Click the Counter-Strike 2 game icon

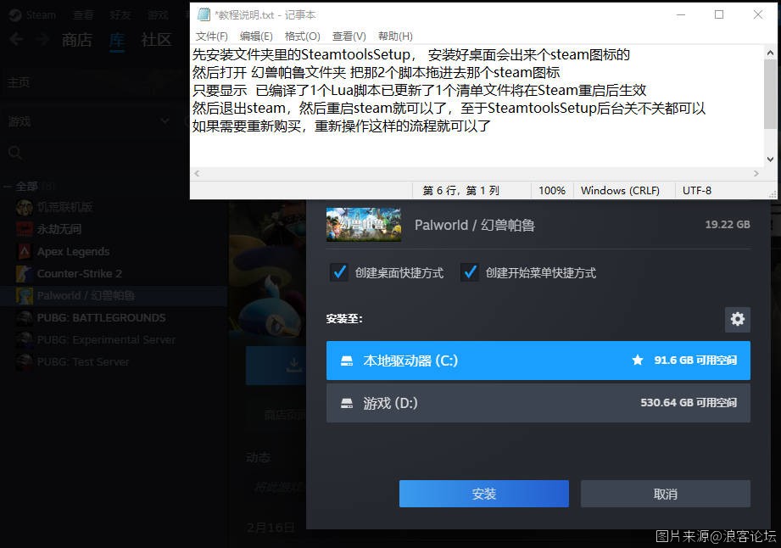[x=25, y=273]
